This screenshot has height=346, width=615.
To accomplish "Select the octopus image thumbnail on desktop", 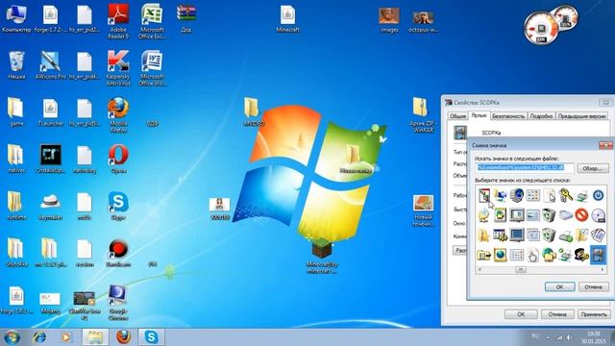I will [x=423, y=21].
